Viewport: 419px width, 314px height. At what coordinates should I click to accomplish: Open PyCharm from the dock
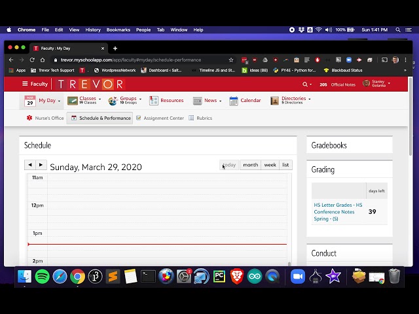tap(219, 276)
